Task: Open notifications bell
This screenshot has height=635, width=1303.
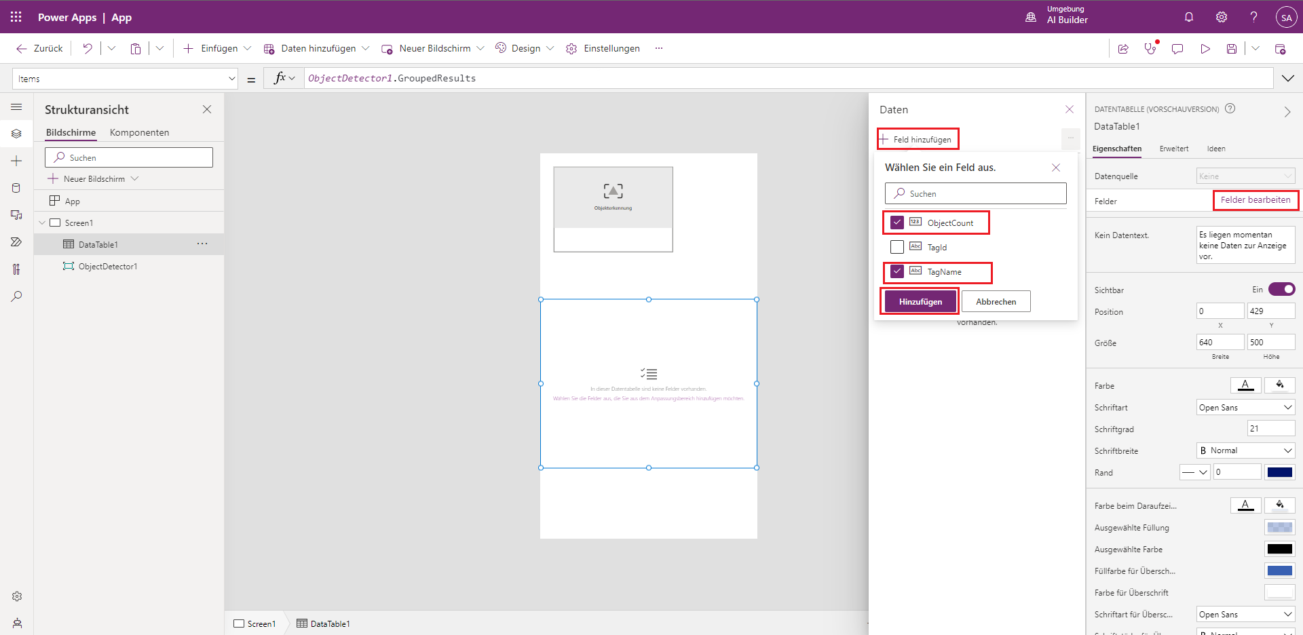Action: coord(1189,17)
